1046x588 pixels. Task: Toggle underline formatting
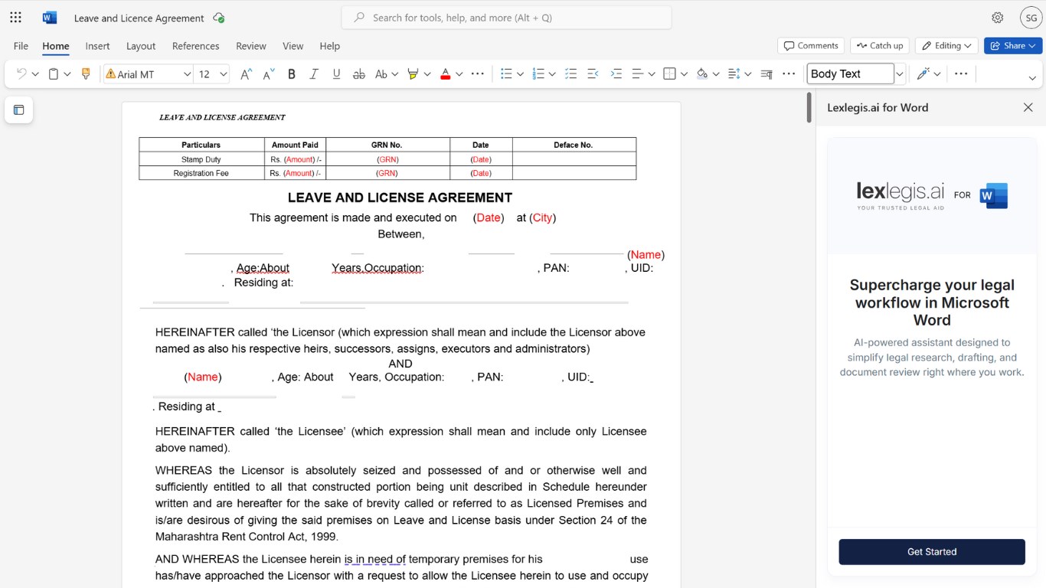[x=335, y=74]
